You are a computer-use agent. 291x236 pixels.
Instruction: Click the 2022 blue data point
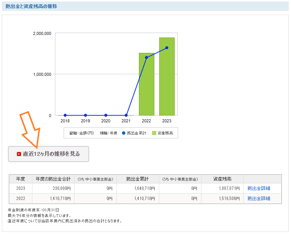pyautogui.click(x=146, y=57)
